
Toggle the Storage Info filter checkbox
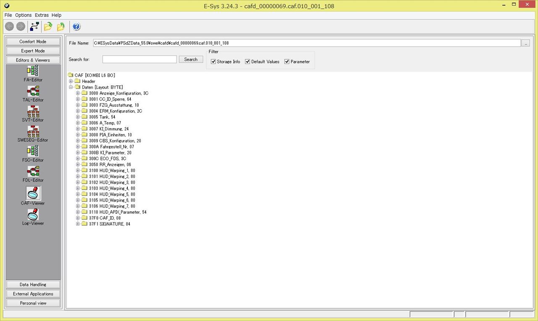coord(214,61)
